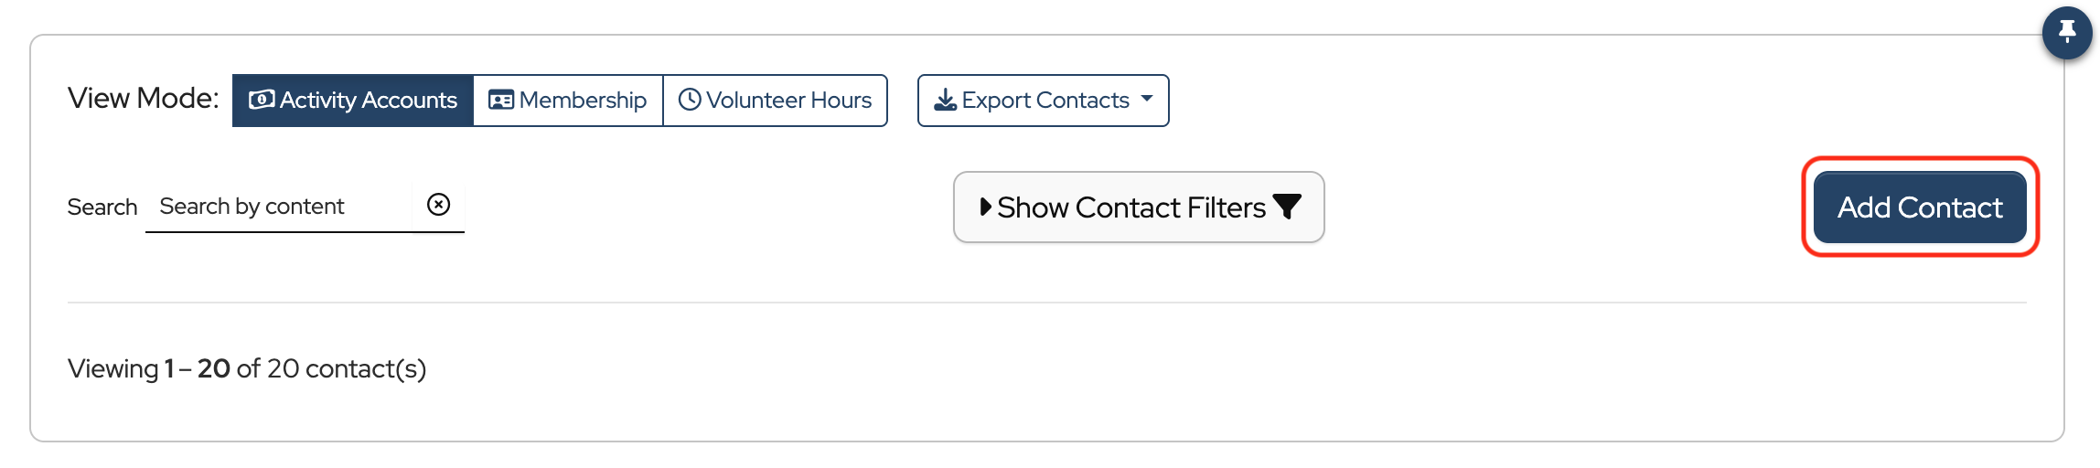
Task: Click the pin icon in the corner
Action: [2066, 33]
